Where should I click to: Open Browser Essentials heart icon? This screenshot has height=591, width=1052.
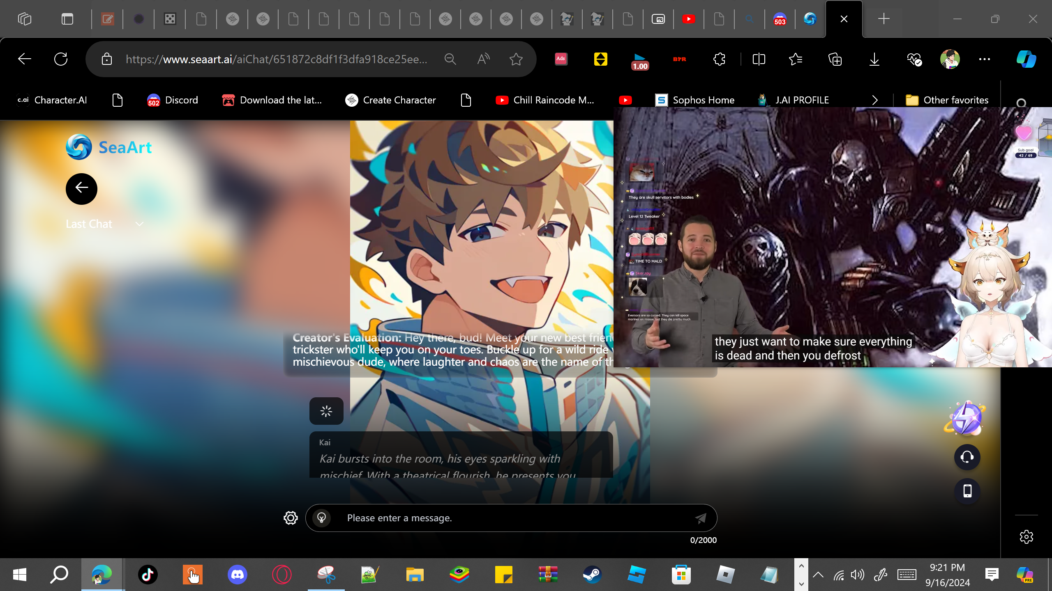(914, 59)
